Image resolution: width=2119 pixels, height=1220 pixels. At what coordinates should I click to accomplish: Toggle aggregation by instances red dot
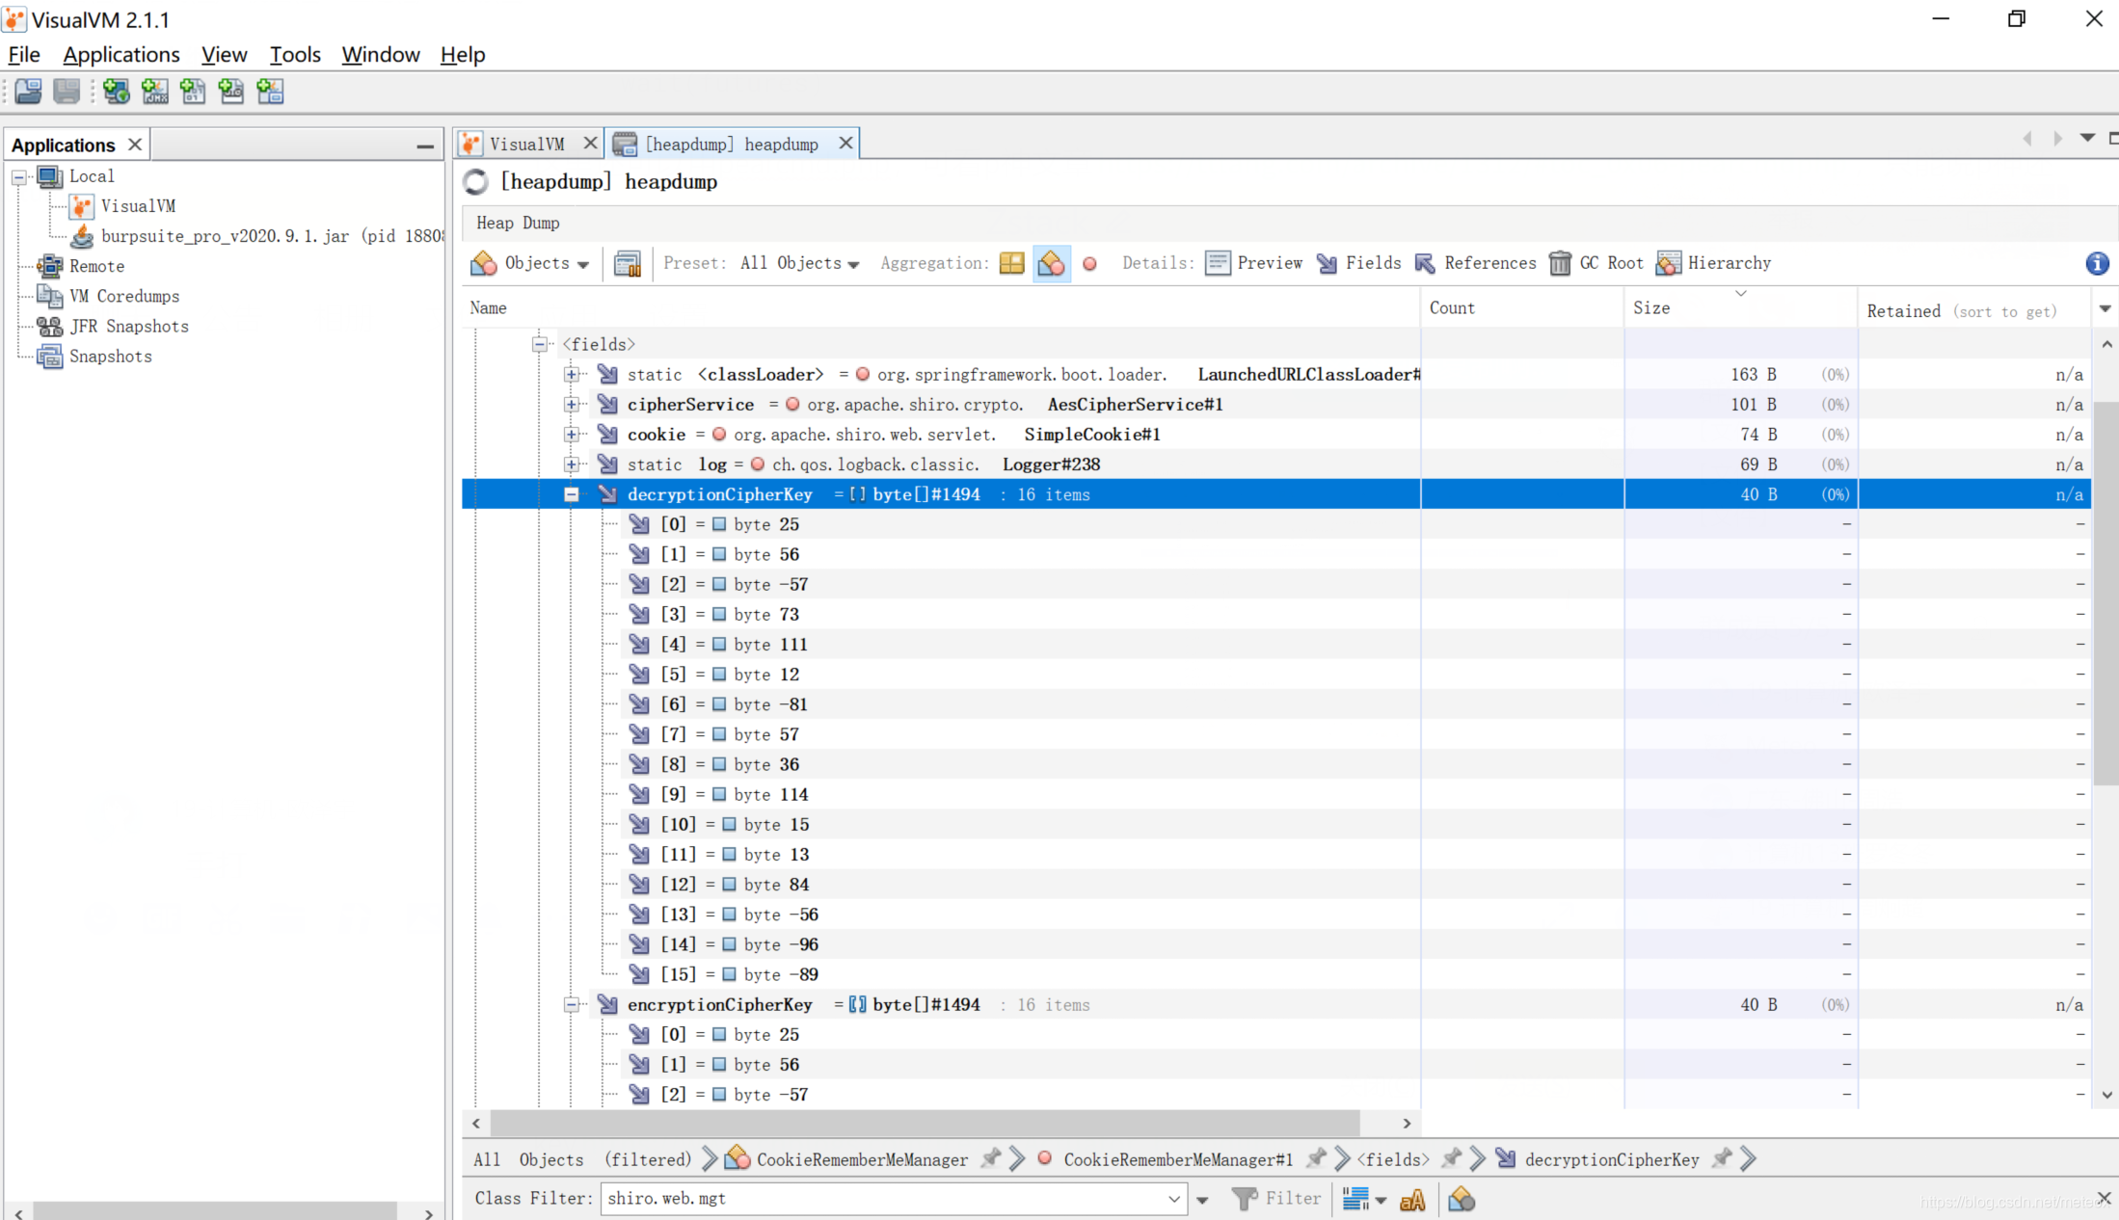(x=1089, y=263)
